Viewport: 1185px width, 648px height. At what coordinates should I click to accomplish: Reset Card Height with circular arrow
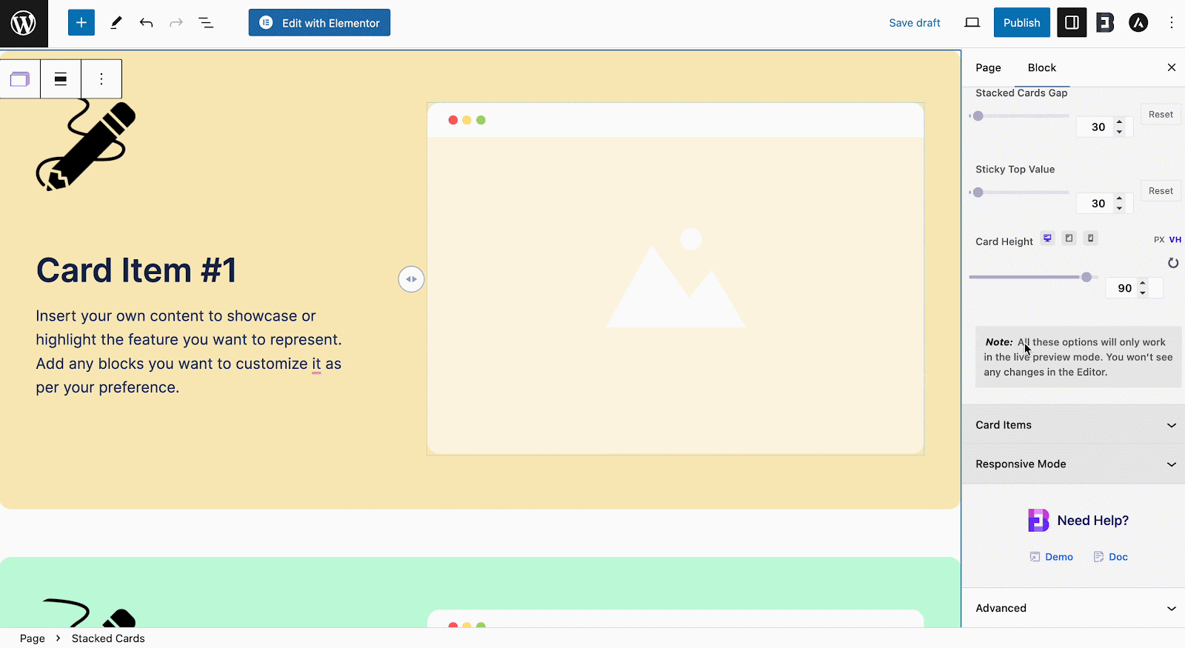1172,263
